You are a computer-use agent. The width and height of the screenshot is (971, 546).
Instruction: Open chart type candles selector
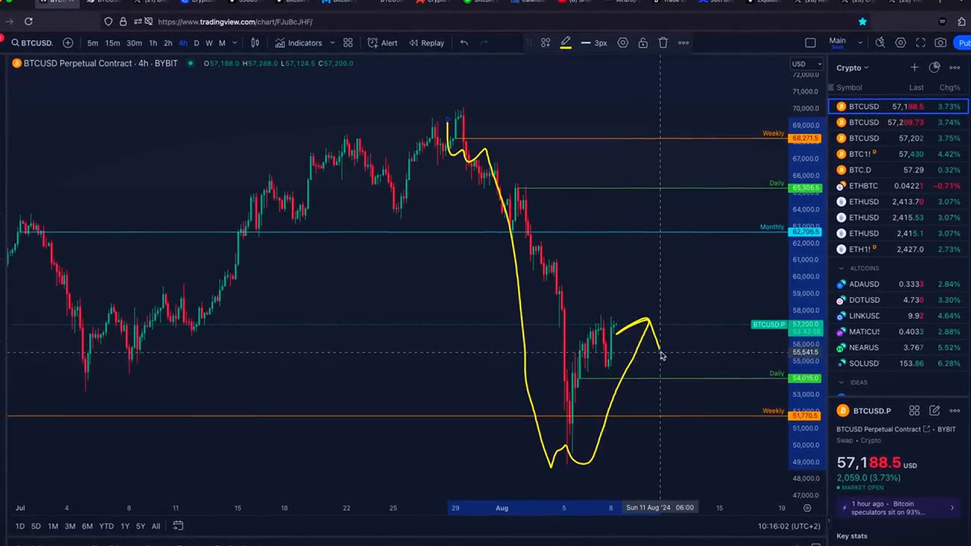(255, 43)
